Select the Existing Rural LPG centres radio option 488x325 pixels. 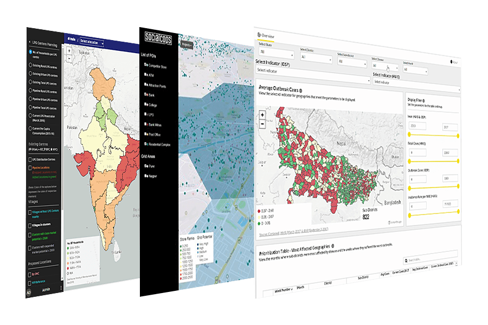coord(30,65)
